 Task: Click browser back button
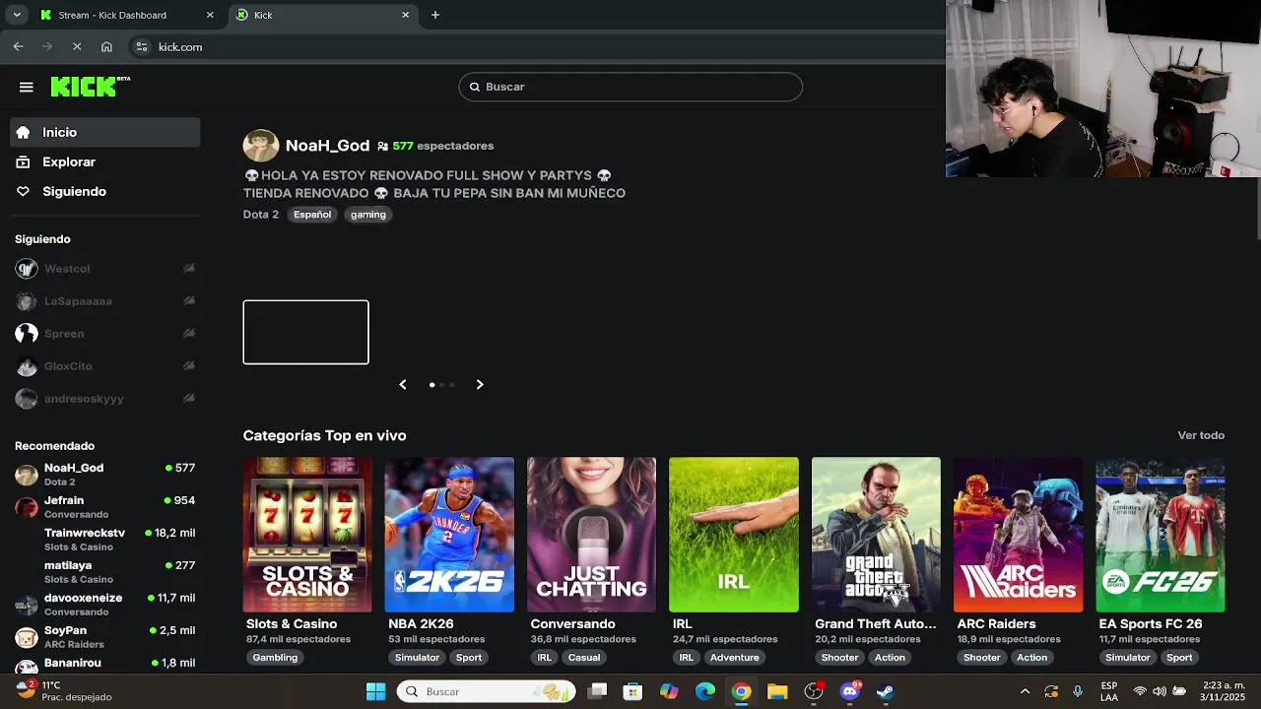pyautogui.click(x=18, y=46)
